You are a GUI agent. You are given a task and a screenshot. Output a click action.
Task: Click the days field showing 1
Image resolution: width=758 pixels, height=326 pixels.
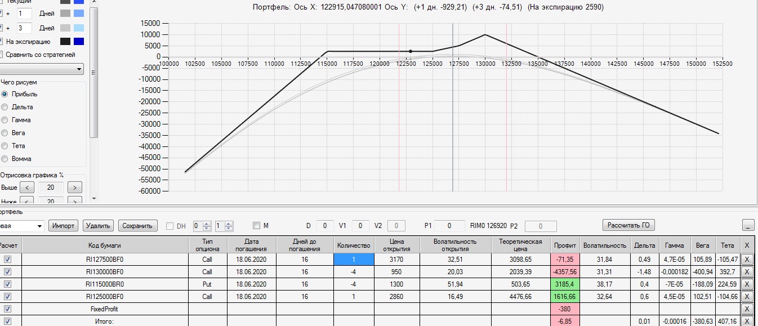[x=24, y=14]
